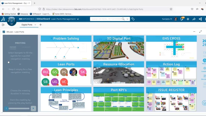Open the tag icon next to search
Viewport: 206px width, 116px height.
click(133, 19)
